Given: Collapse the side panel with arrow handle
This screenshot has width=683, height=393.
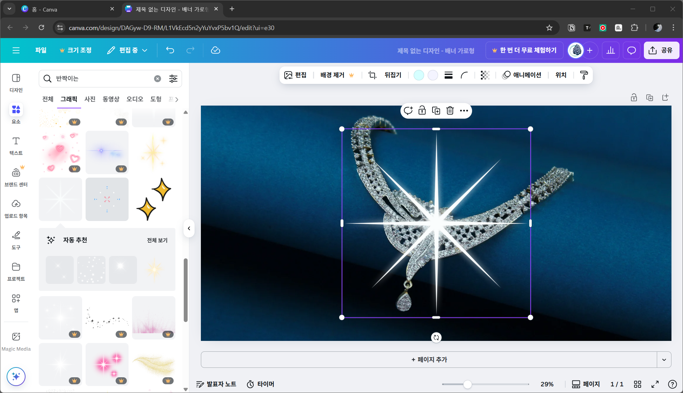Looking at the screenshot, I should pos(189,228).
